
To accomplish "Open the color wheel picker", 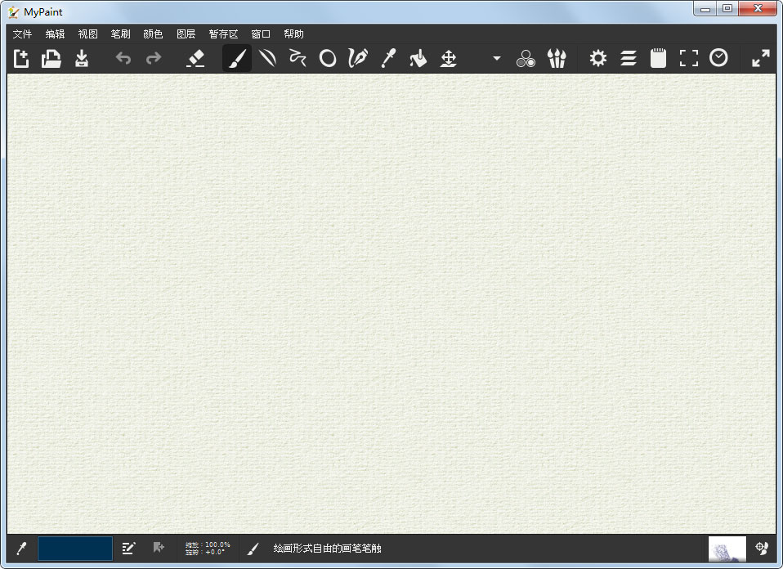I will tap(526, 58).
